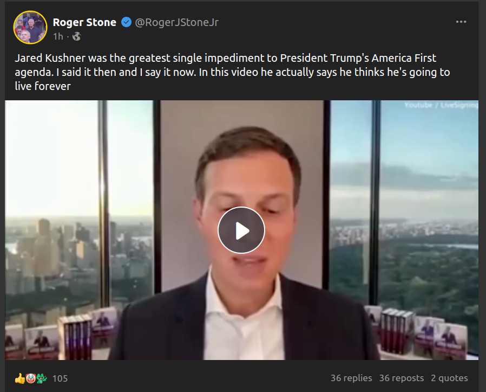Image resolution: width=486 pixels, height=392 pixels.
Task: Open the 105 reactions count
Action: 60,378
